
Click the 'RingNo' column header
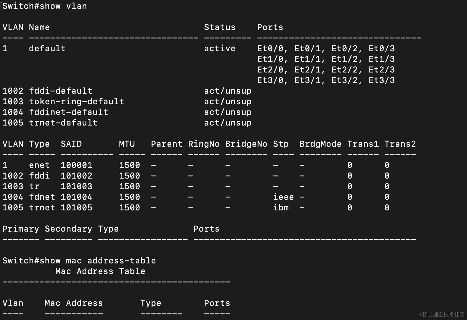pos(204,144)
